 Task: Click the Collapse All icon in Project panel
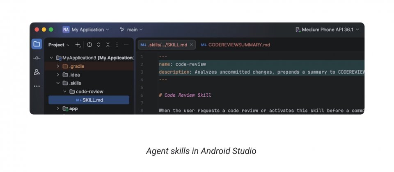click(x=108, y=45)
